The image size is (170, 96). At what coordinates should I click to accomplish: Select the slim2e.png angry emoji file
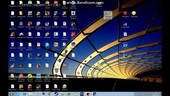[125, 14]
